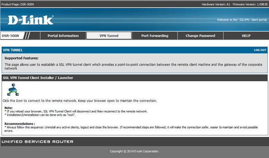Open the Change Password tab
The width and height of the screenshot is (269, 158).
(x=200, y=36)
